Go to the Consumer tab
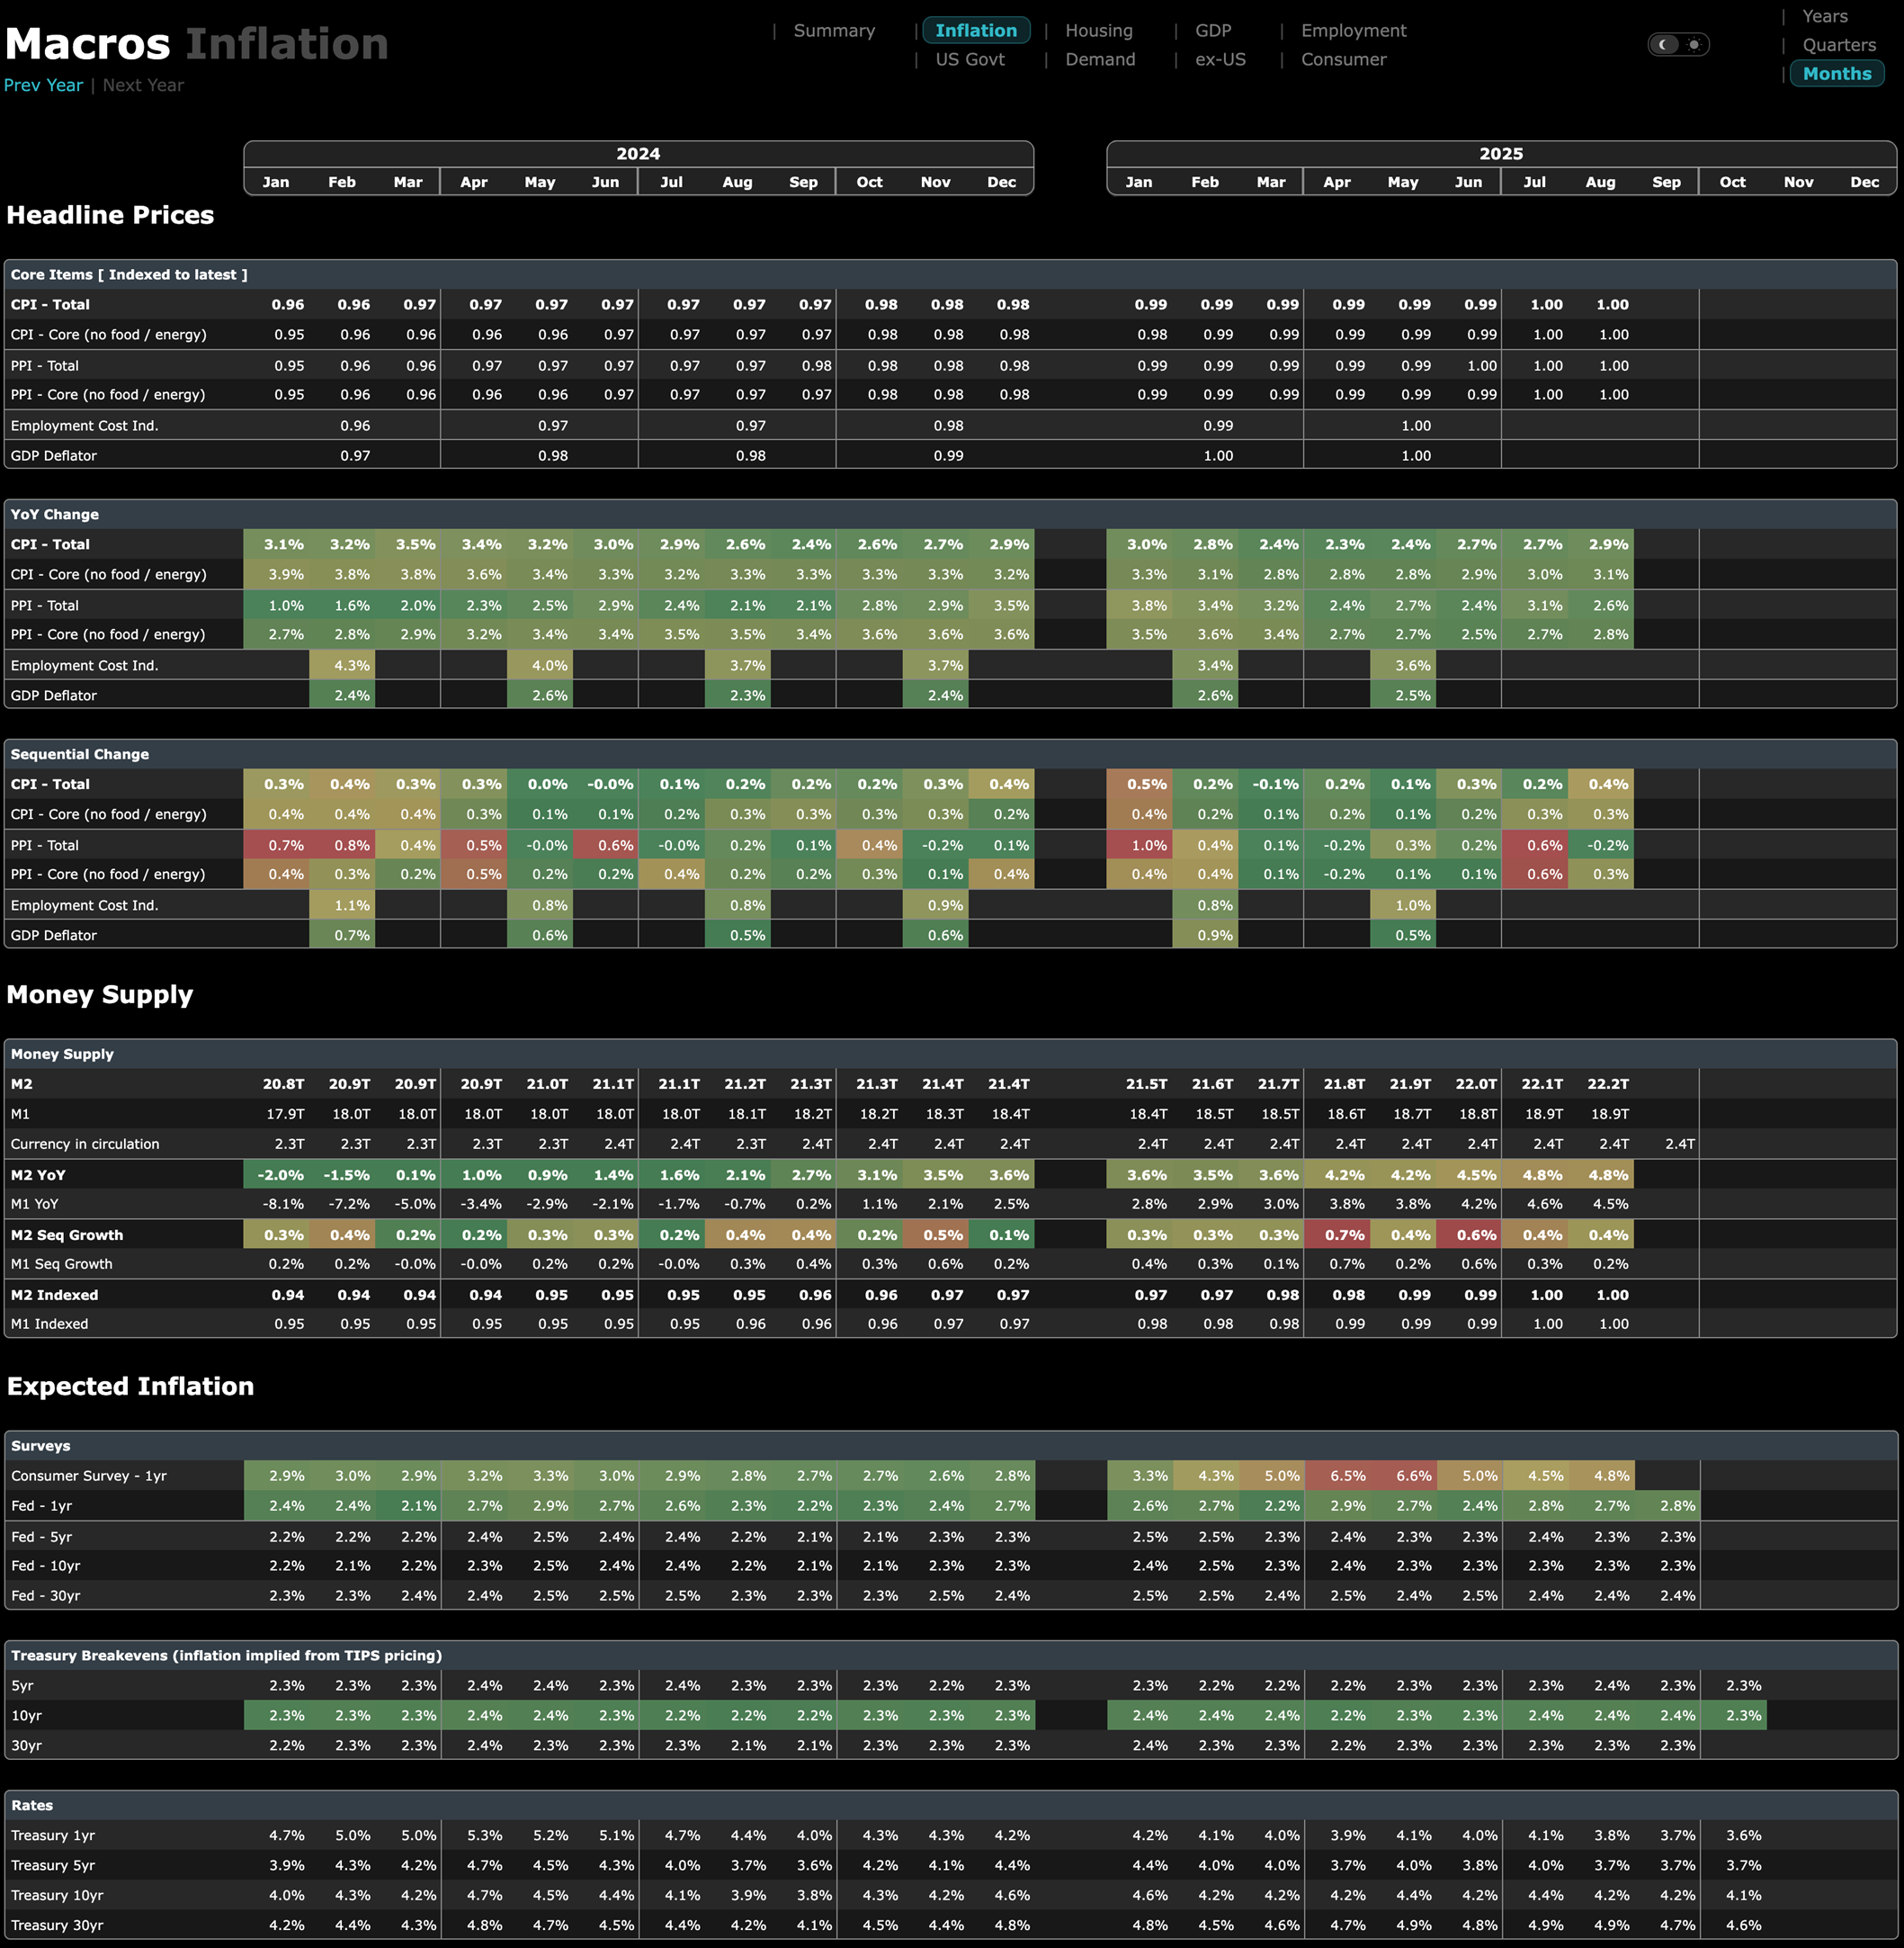 click(x=1342, y=60)
